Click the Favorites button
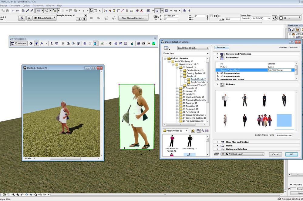 (x=222, y=48)
